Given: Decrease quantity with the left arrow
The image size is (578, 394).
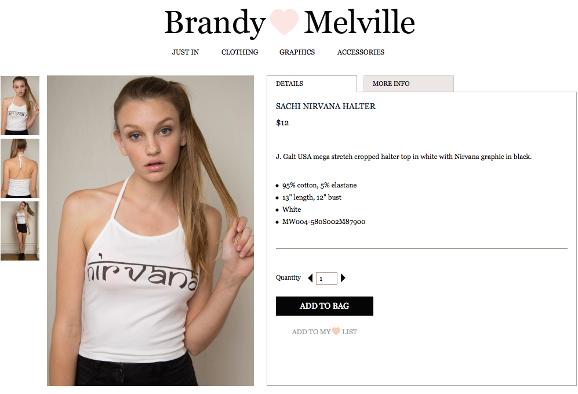Looking at the screenshot, I should (x=310, y=278).
